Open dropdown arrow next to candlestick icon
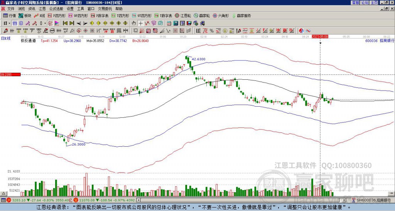This screenshot has height=211, width=395. [45, 23]
